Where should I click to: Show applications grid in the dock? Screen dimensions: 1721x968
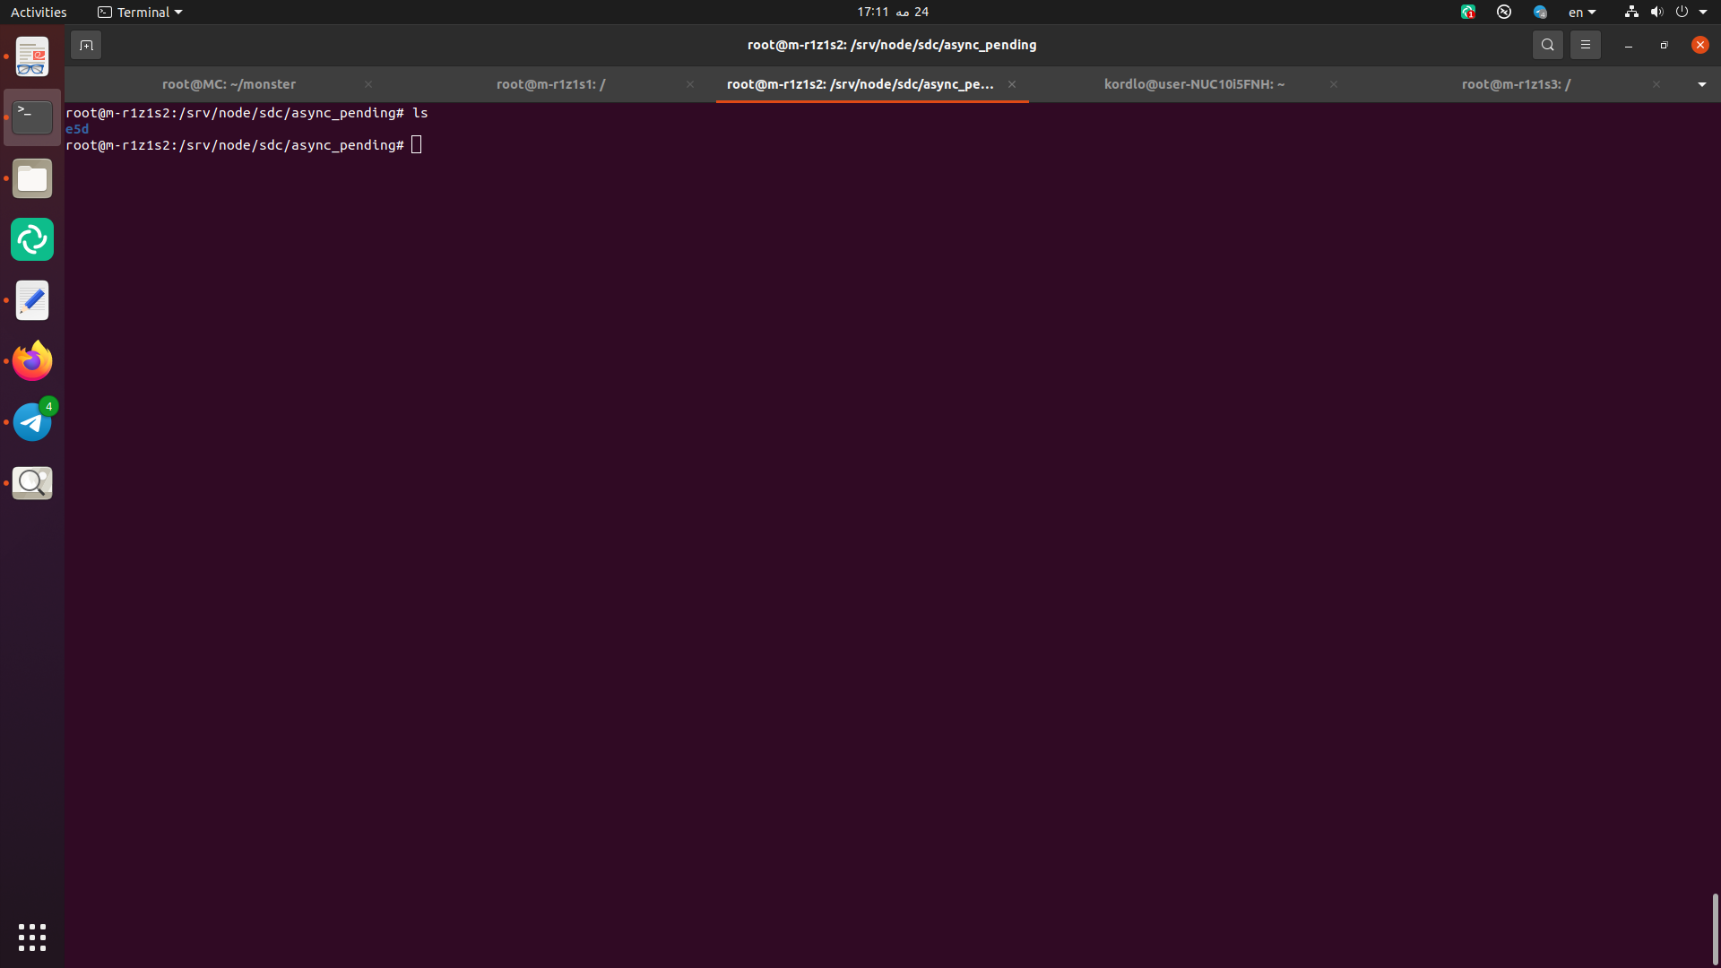[x=32, y=938]
